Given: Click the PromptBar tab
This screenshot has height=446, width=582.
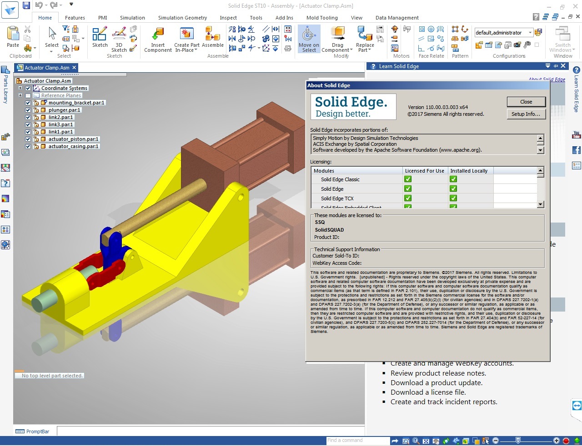Looking at the screenshot, I should (33, 431).
